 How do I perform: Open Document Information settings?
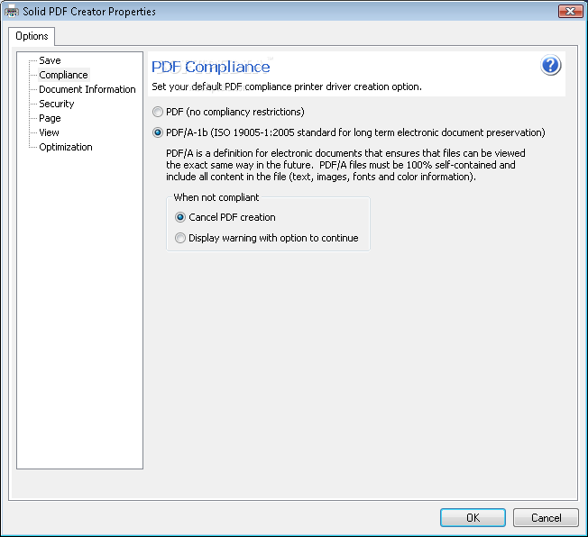(87, 89)
